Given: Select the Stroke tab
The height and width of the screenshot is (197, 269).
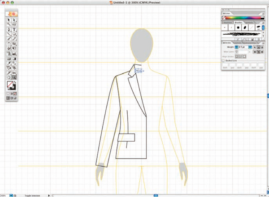Looking at the screenshot, I should coord(227,43).
